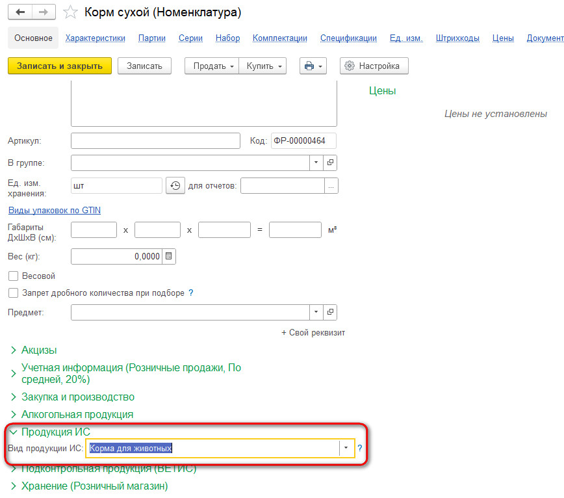Click the Вес (кг) input field
The height and width of the screenshot is (498, 564).
[116, 256]
